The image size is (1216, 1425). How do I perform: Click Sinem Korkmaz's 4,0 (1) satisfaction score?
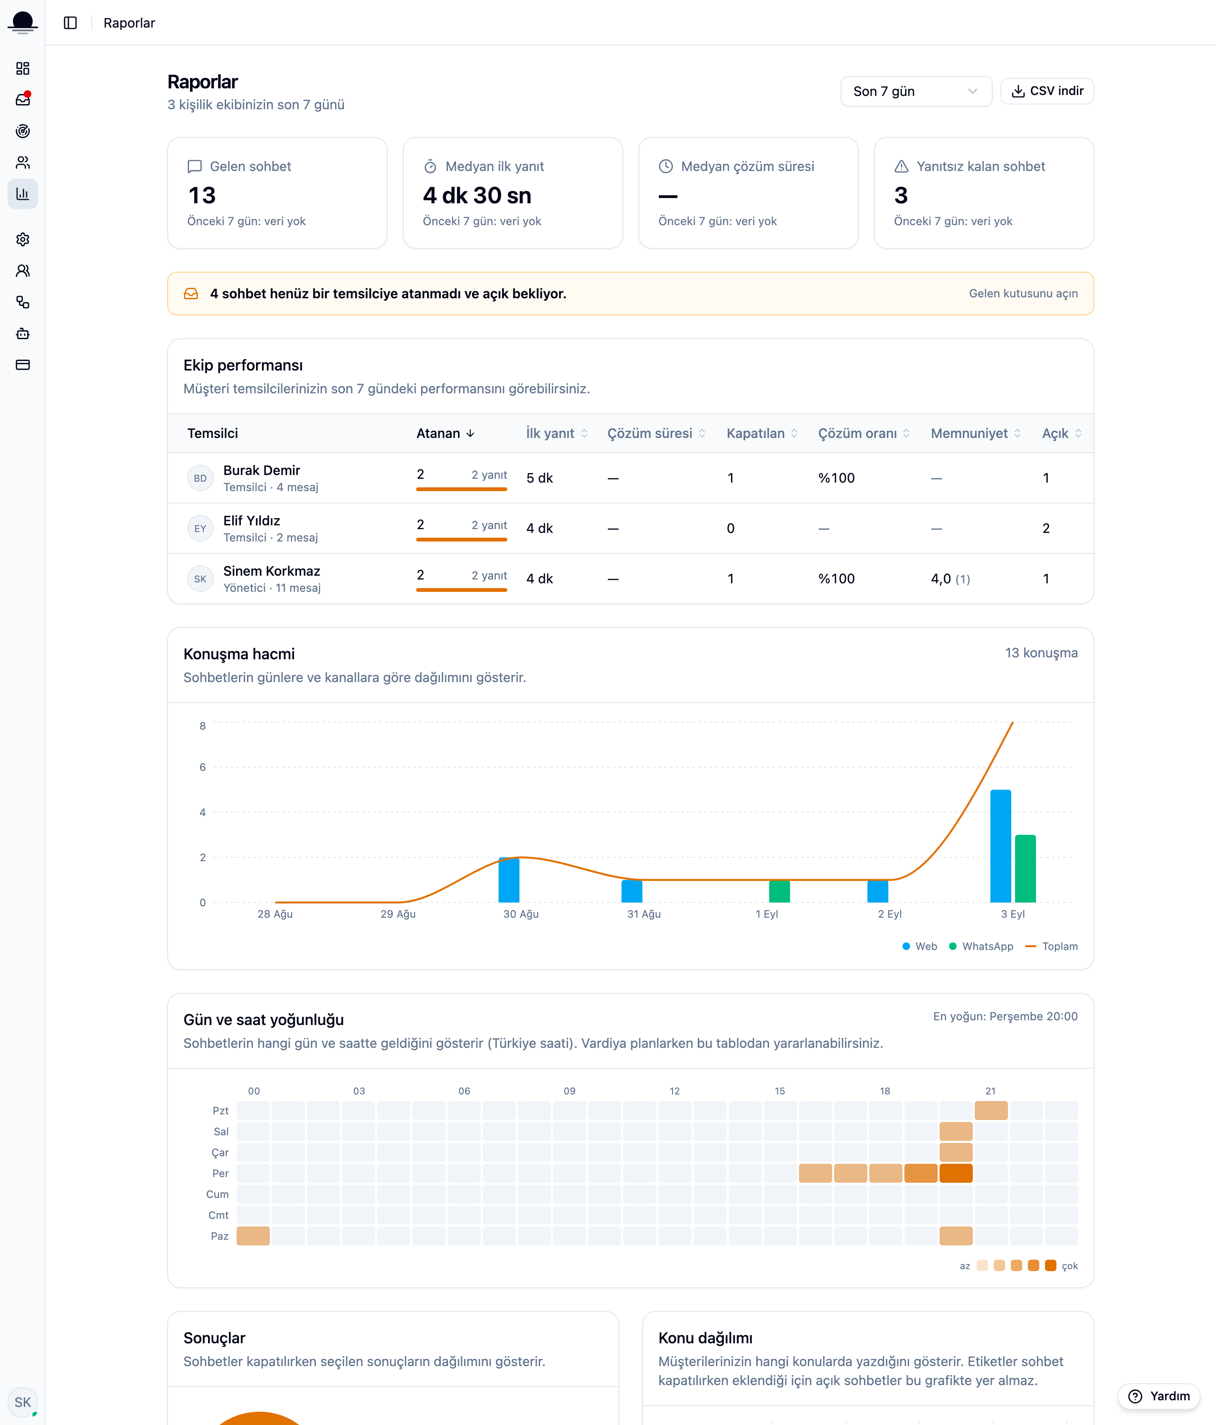[x=950, y=579]
